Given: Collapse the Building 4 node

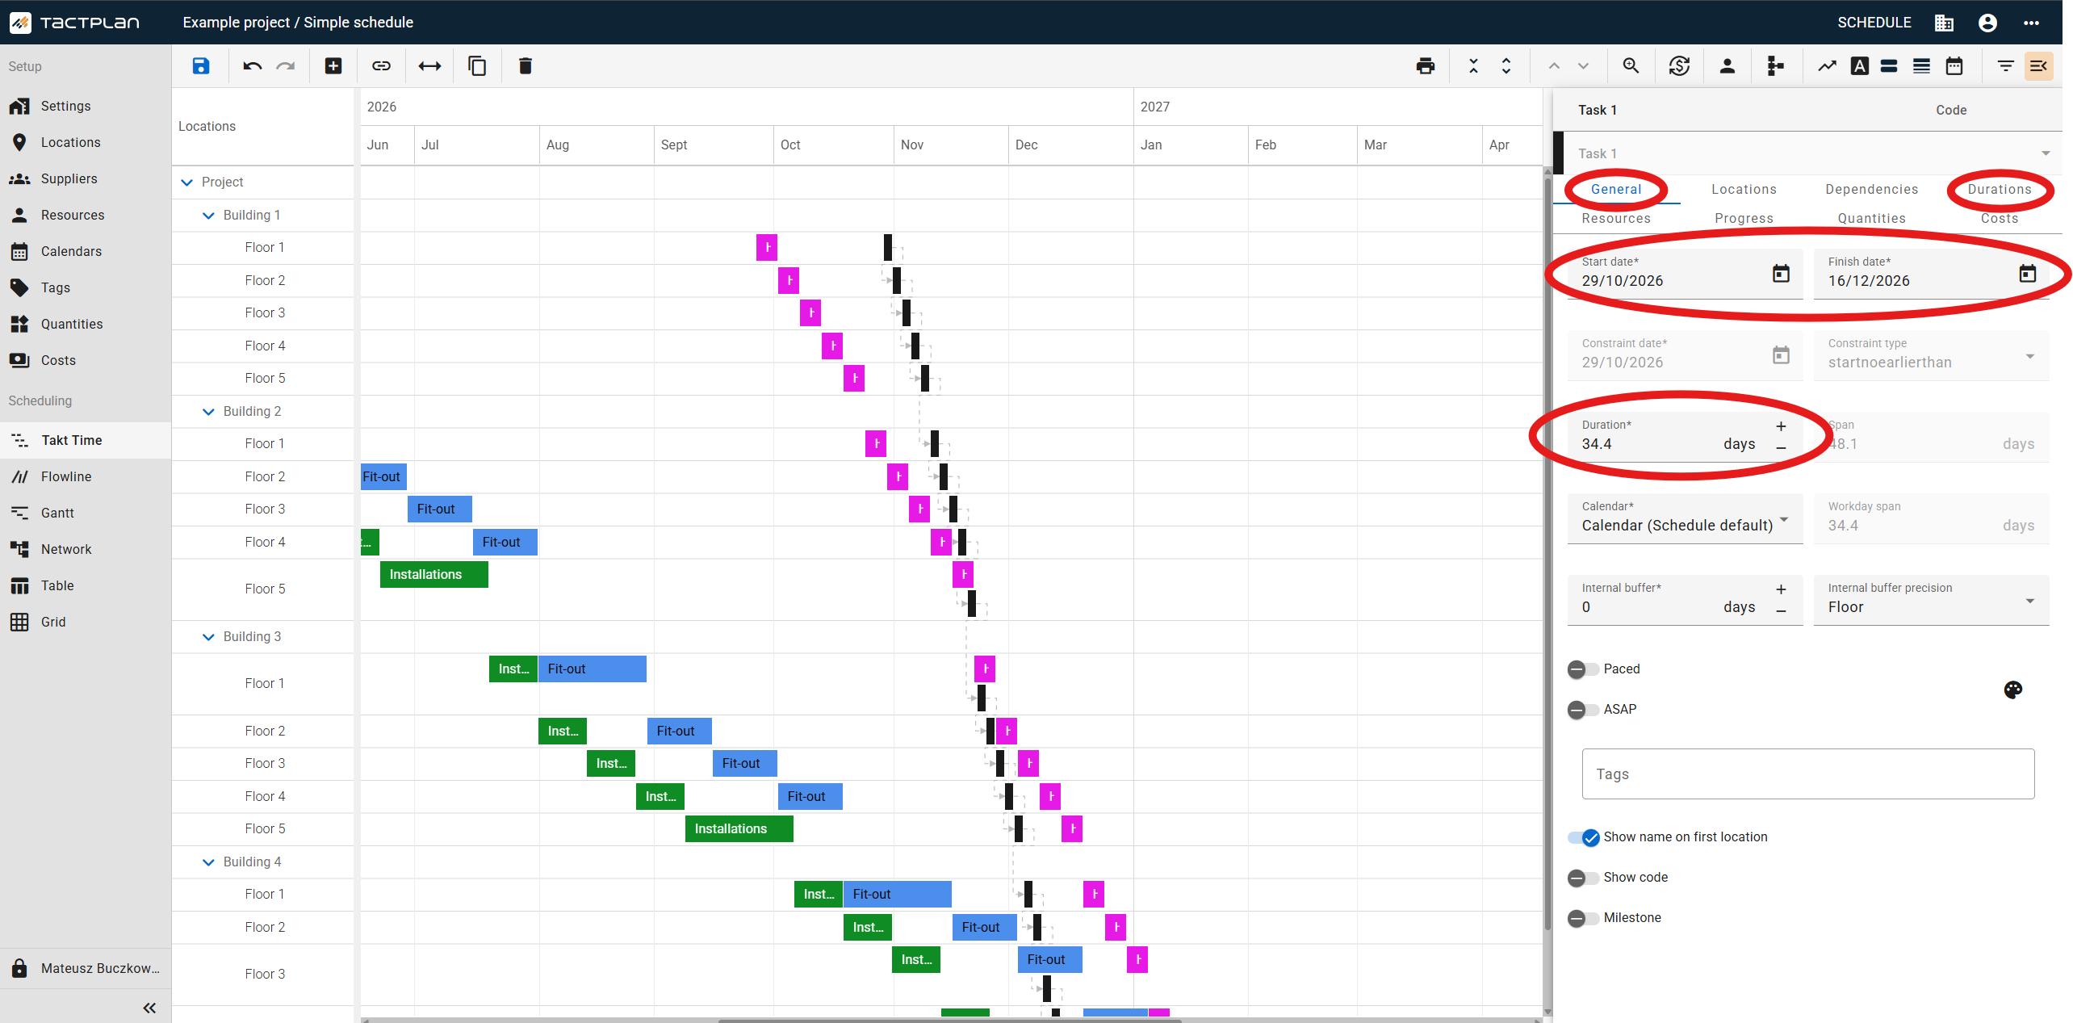Looking at the screenshot, I should click(x=208, y=862).
